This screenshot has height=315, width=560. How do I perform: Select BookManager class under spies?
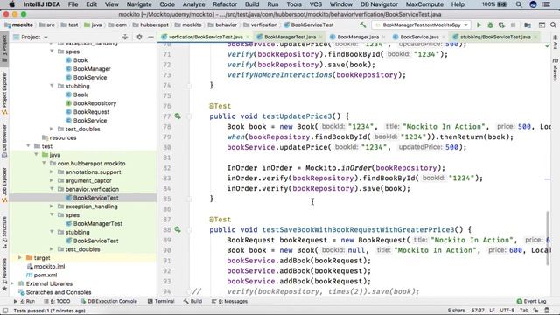point(92,68)
